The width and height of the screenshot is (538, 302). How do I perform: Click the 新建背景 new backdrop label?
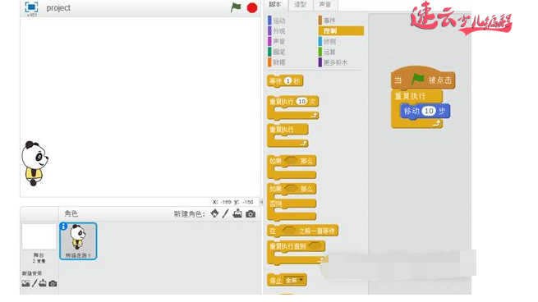pyautogui.click(x=32, y=273)
